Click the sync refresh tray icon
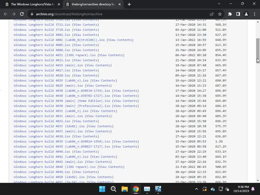This screenshot has width=260, height=195. tap(205, 189)
